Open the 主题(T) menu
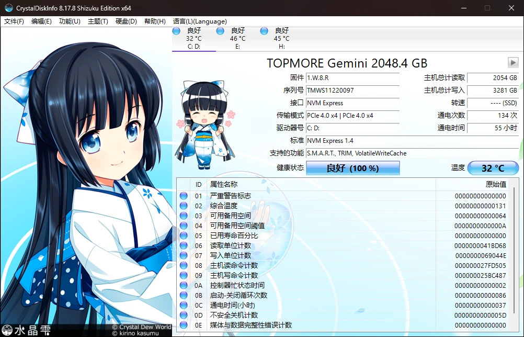Viewport: 524px width, 337px height. pyautogui.click(x=98, y=21)
